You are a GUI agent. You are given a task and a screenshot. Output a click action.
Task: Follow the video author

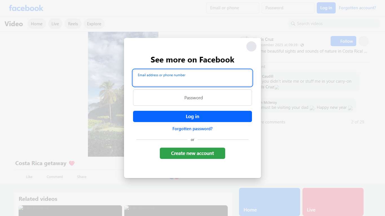343,41
